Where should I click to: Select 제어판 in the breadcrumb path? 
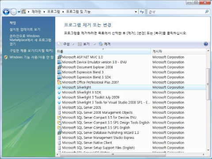pyautogui.click(x=36, y=11)
